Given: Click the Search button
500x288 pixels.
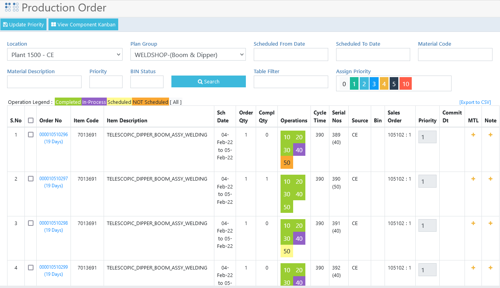Looking at the screenshot, I should click(x=208, y=81).
